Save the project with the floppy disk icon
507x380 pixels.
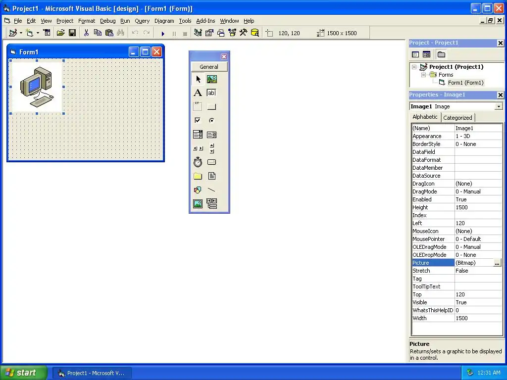click(x=72, y=33)
